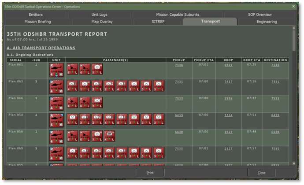Click the Close button at the bottom
The height and width of the screenshot is (185, 304).
coord(261,173)
